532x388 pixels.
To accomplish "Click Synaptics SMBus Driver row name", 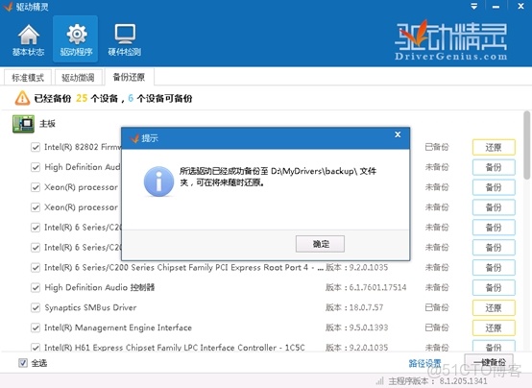I will [x=90, y=307].
